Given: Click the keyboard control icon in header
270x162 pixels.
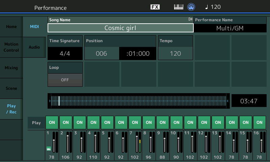Looking at the screenshot, I should [x=179, y=7].
